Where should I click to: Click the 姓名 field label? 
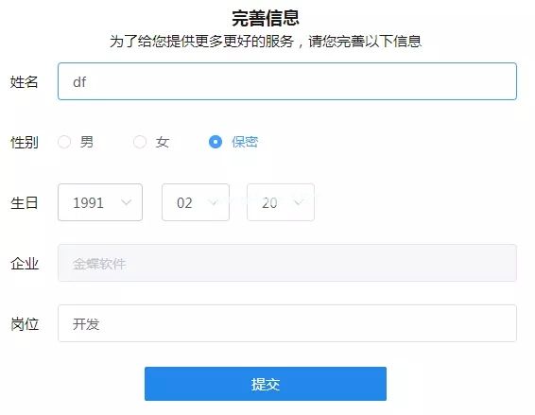click(24, 82)
